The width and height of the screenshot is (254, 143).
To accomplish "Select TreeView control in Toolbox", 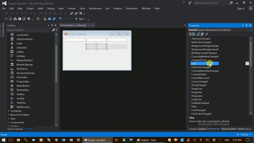I will click(x=21, y=102).
